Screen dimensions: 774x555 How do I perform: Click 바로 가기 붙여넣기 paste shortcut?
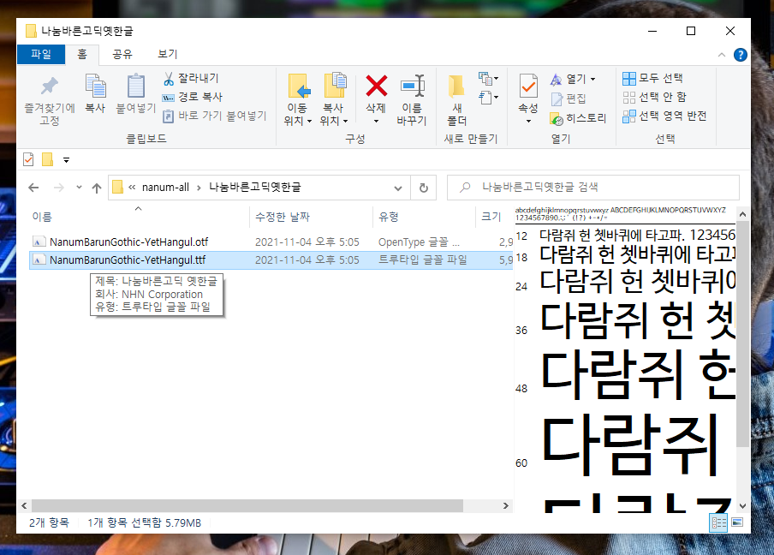point(215,116)
